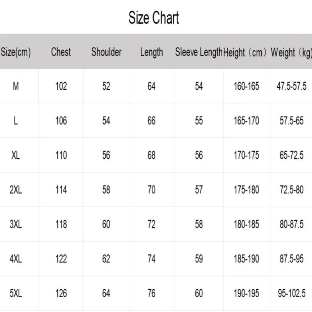
Task: Select shoulder value 62 for 4XL
Action: [x=106, y=259]
